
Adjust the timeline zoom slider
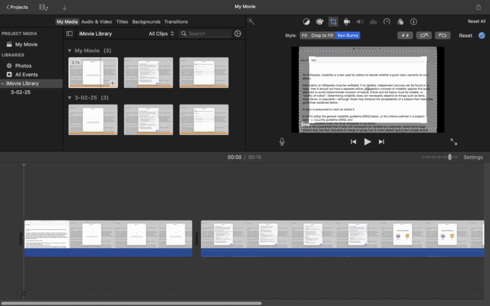point(450,157)
